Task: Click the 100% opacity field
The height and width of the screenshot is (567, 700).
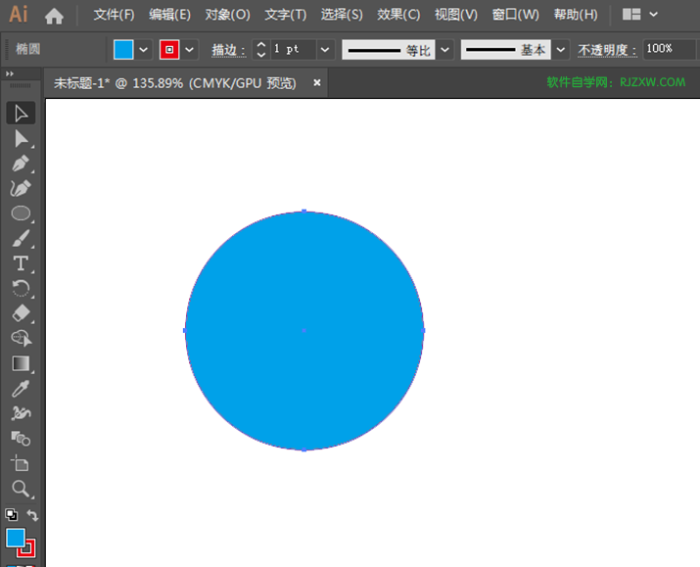Action: pos(669,49)
